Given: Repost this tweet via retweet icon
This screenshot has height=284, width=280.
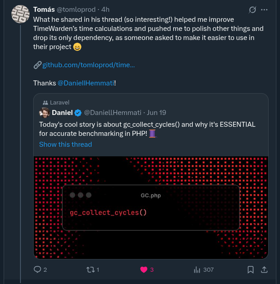Looking at the screenshot, I should tap(90, 269).
